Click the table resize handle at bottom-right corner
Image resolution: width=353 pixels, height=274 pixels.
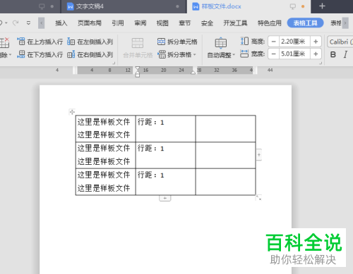click(x=258, y=198)
